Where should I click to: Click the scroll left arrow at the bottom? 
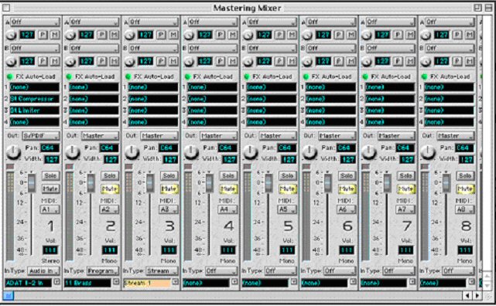click(468, 296)
